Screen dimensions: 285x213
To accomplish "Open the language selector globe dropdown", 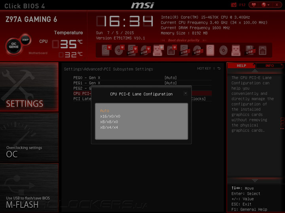I will pos(265,5).
